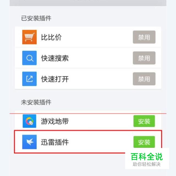The width and height of the screenshot is (176, 176).
Task: Click the 迅雷插件 bird icon
Action: [x=29, y=142]
